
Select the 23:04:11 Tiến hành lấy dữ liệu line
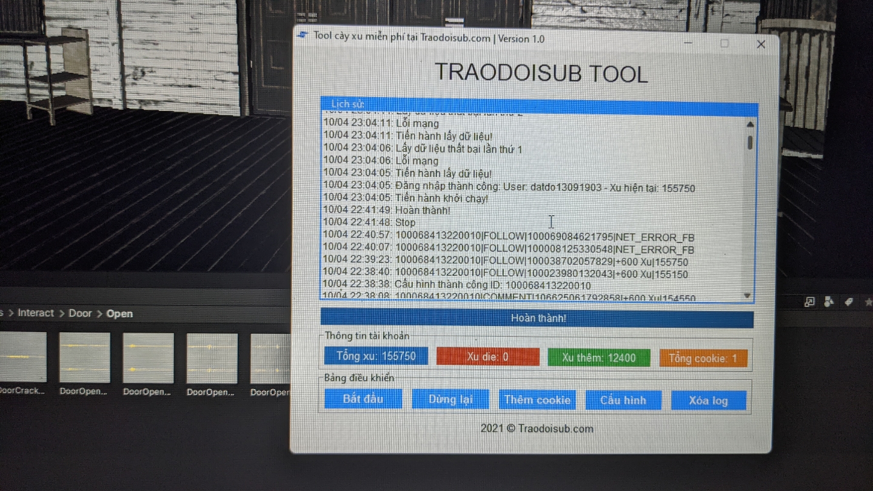click(x=407, y=136)
